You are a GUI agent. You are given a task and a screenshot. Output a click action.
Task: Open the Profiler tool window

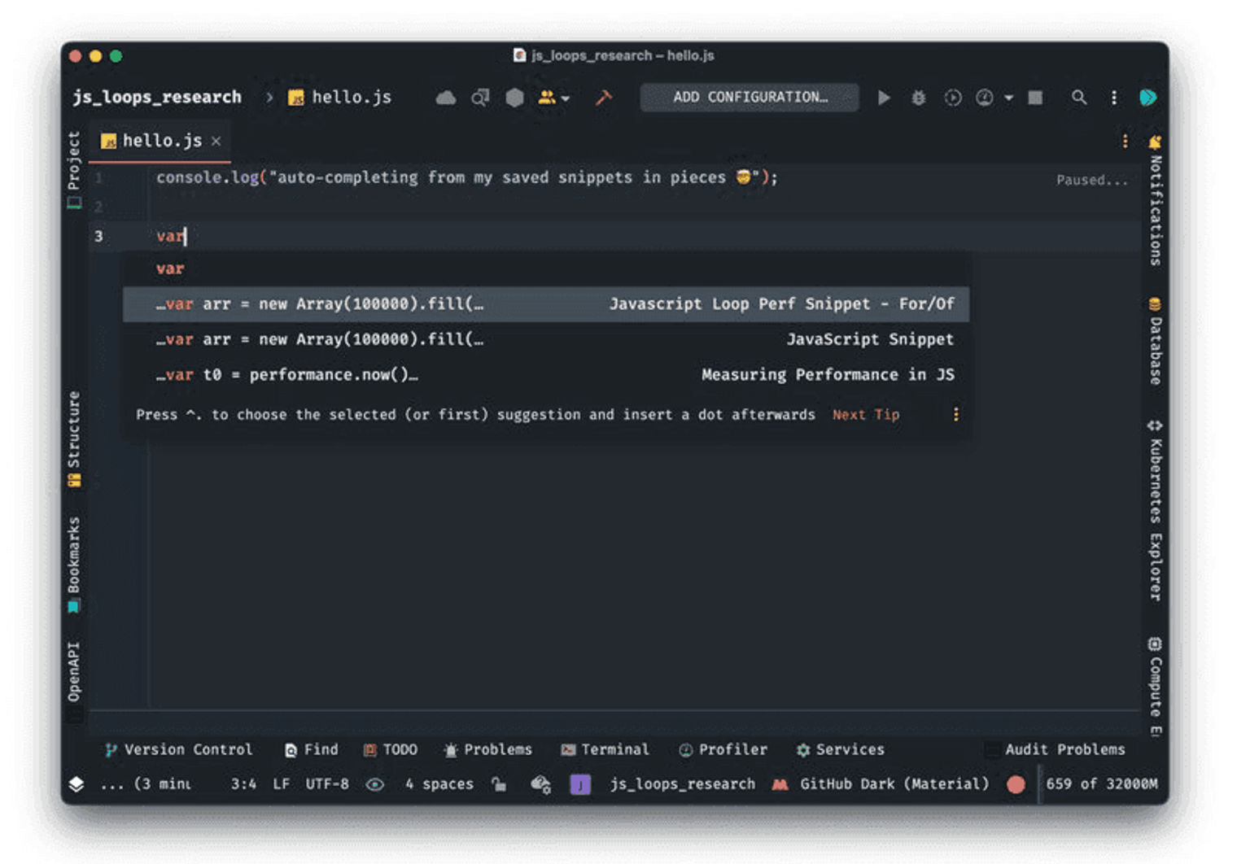point(723,749)
